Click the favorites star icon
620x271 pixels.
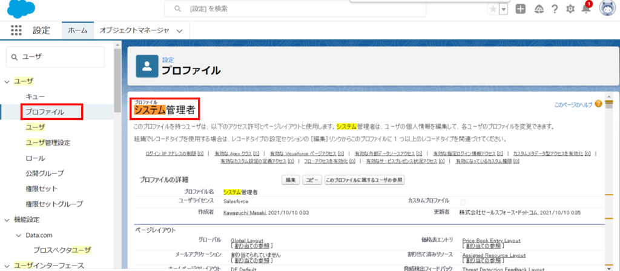[x=493, y=9]
